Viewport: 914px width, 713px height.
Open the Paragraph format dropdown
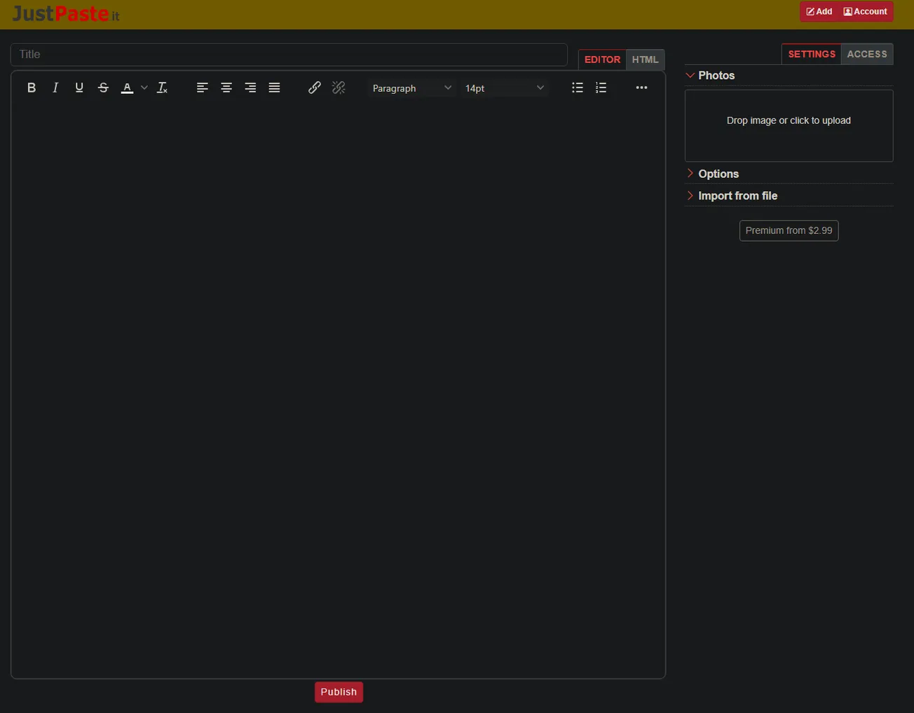[411, 88]
